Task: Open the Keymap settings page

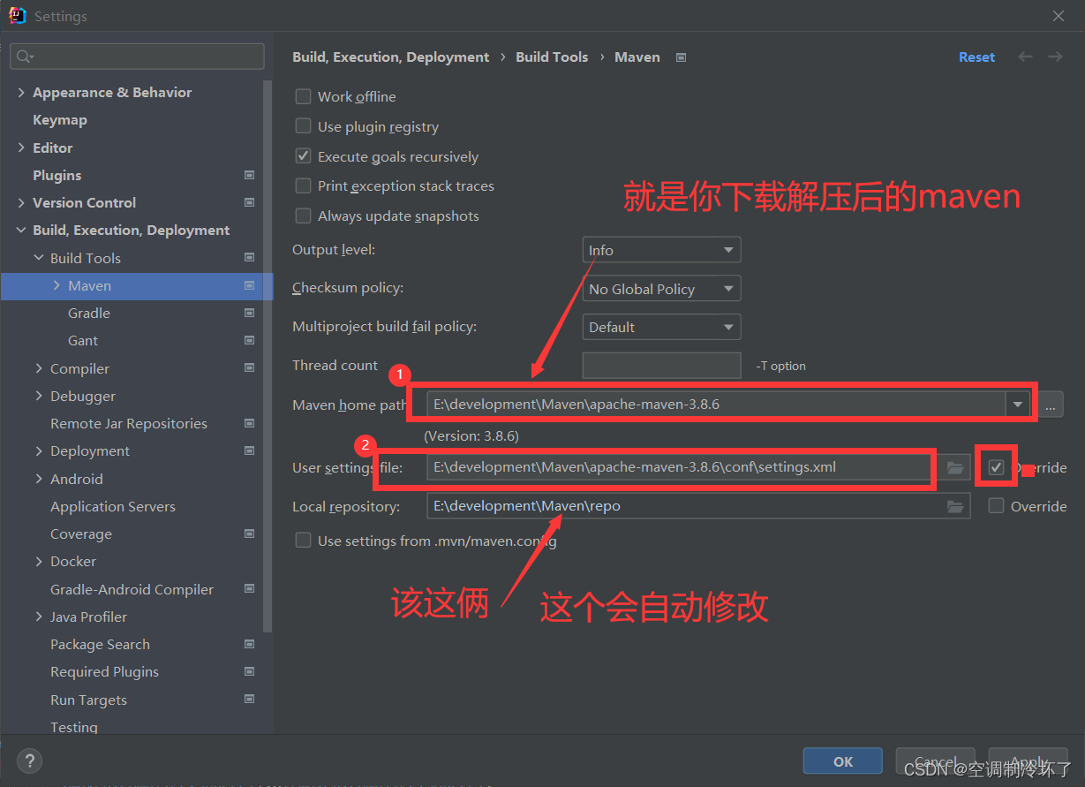Action: [x=60, y=119]
